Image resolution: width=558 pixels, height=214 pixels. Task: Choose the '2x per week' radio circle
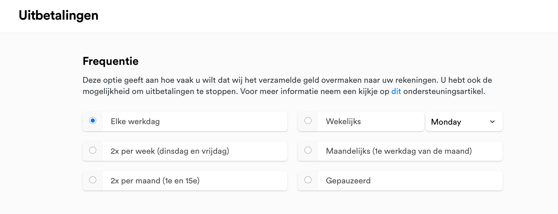click(x=93, y=150)
